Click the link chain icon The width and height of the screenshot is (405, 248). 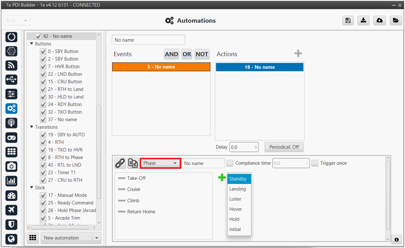(120, 163)
